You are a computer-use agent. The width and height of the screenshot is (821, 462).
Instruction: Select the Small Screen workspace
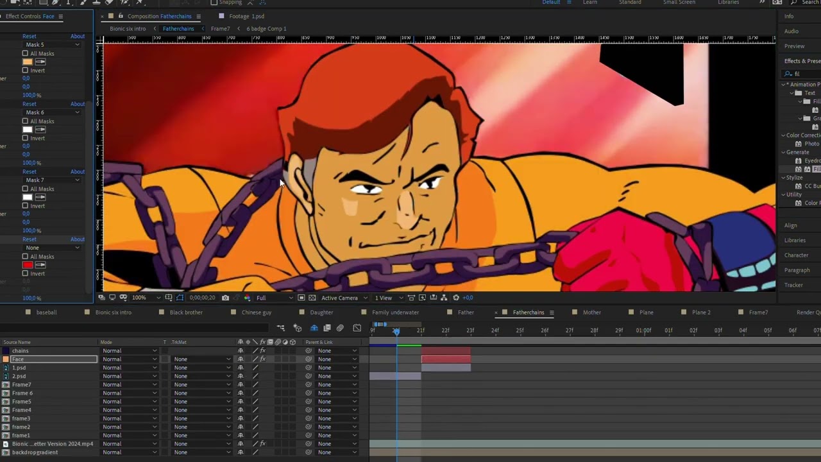pos(679,3)
